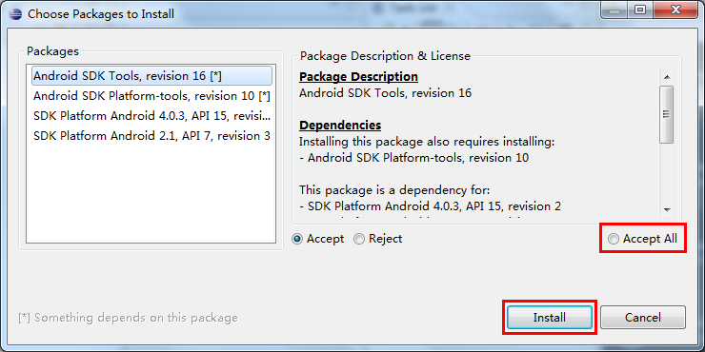Click the Dependencies heading

[x=340, y=126]
